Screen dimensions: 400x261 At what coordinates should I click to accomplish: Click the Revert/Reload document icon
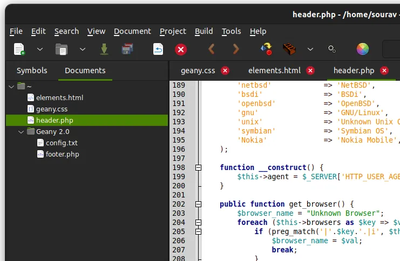(158, 50)
